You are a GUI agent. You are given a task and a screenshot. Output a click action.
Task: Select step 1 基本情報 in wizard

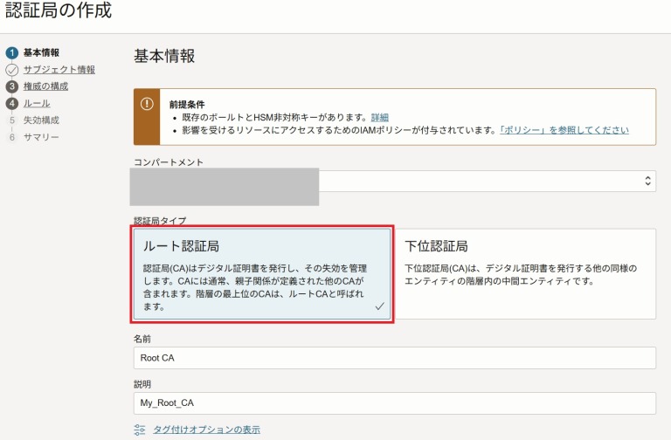(41, 52)
